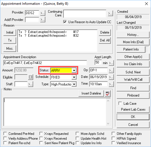The width and height of the screenshot is (151, 147).
Task: Open Add'l Provider search button
Action: coord(43,20)
